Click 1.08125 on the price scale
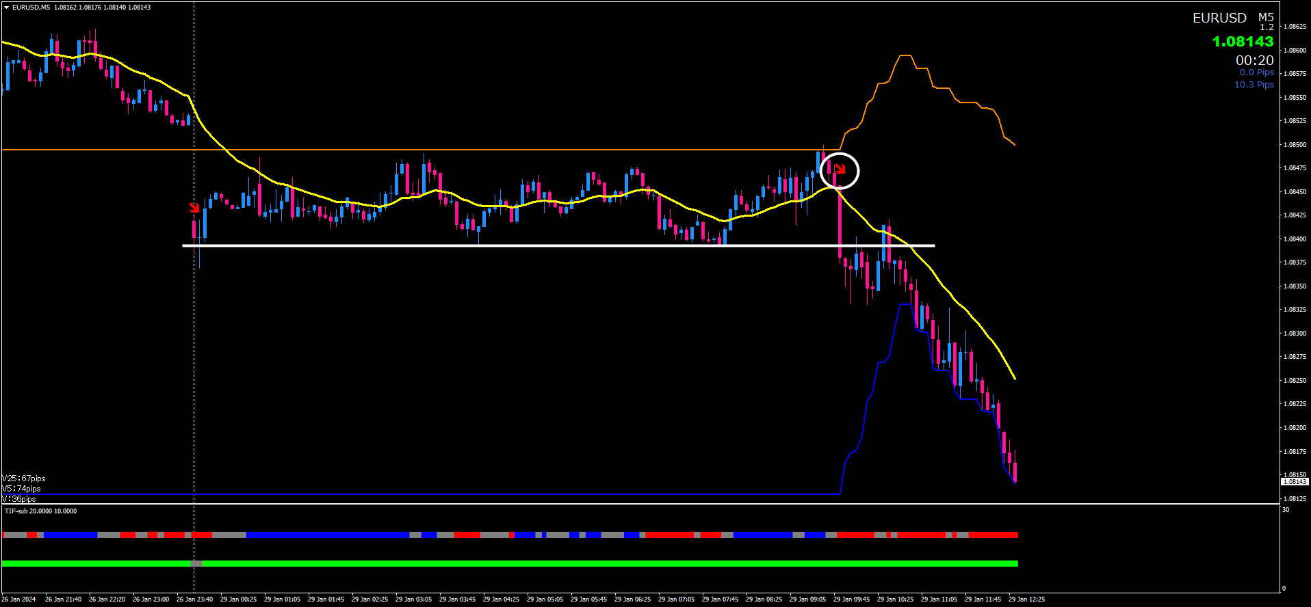This screenshot has width=1311, height=607. tap(1295, 499)
